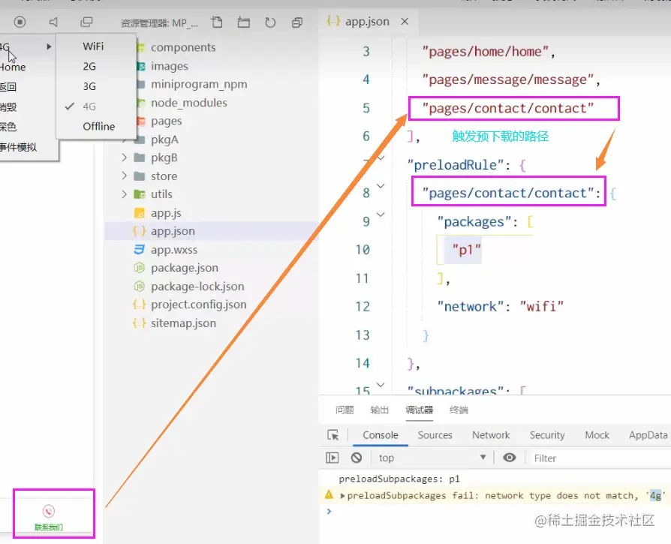Open the pkgA folder
Screen dimensions: 671x544
coord(164,140)
